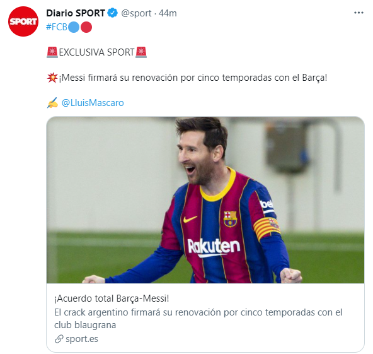Click the siren emoji before EXCLUSIVA SPORT

[52, 52]
